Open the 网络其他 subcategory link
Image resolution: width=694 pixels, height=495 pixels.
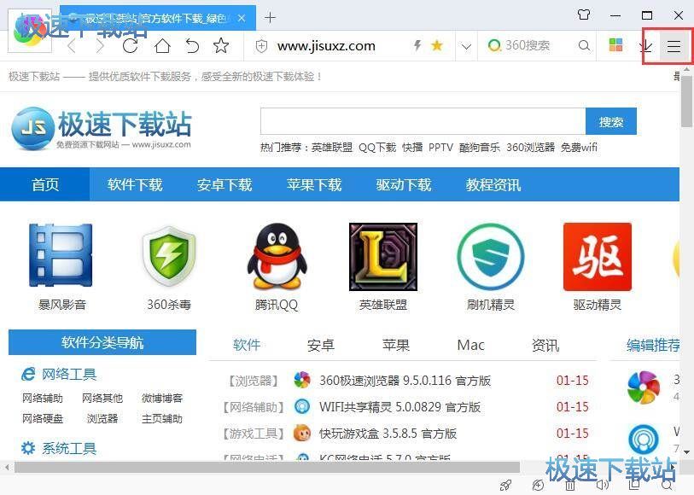[102, 398]
